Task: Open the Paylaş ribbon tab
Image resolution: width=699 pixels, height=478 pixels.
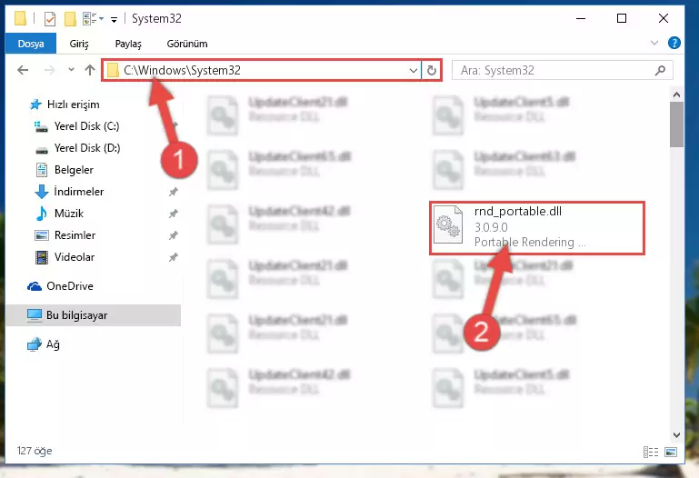Action: tap(128, 44)
